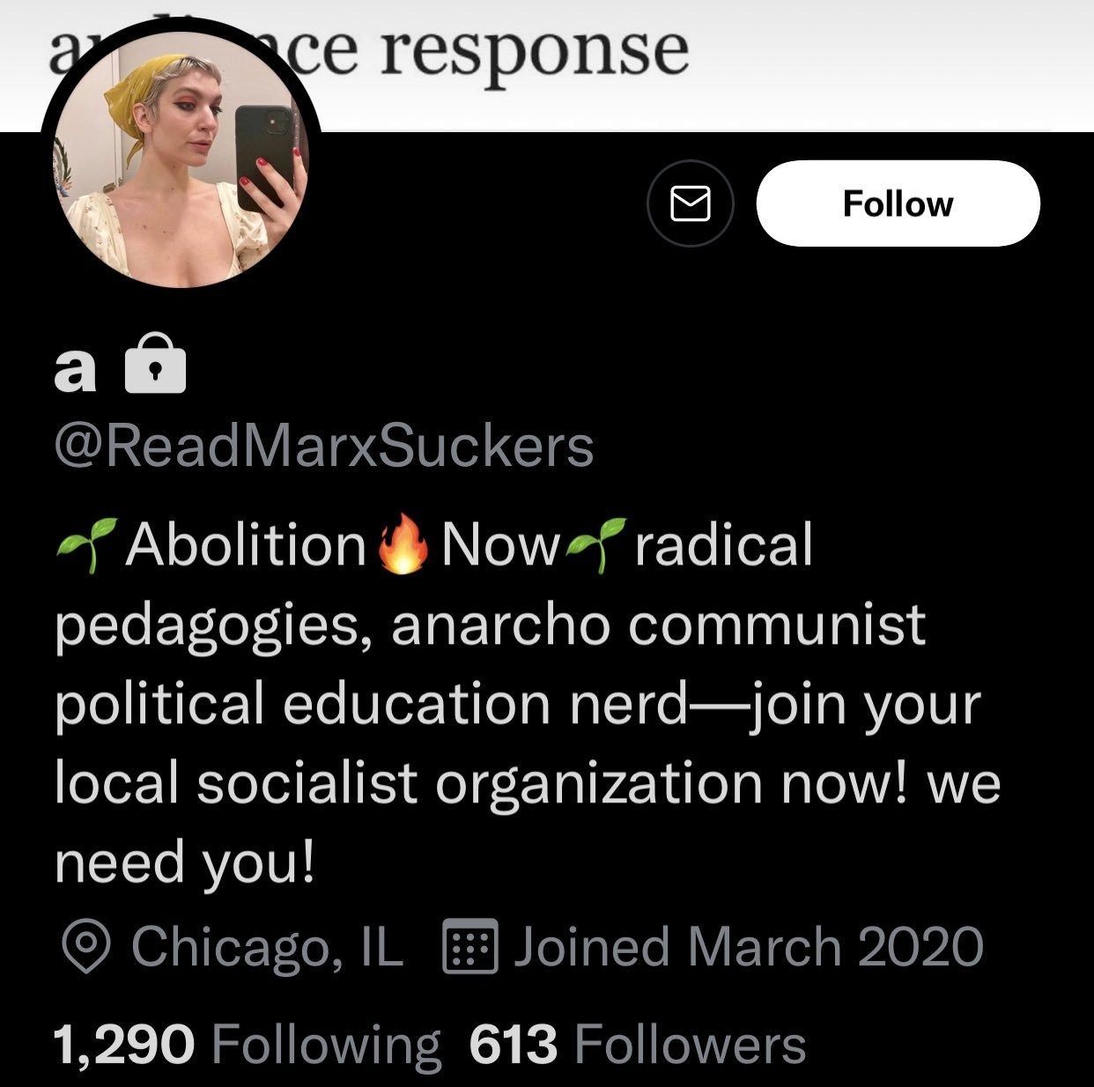Click the word Abolition in bio

point(246,544)
